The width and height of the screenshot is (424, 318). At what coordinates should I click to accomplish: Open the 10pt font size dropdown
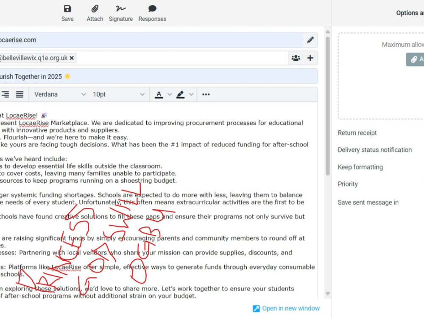coord(118,94)
